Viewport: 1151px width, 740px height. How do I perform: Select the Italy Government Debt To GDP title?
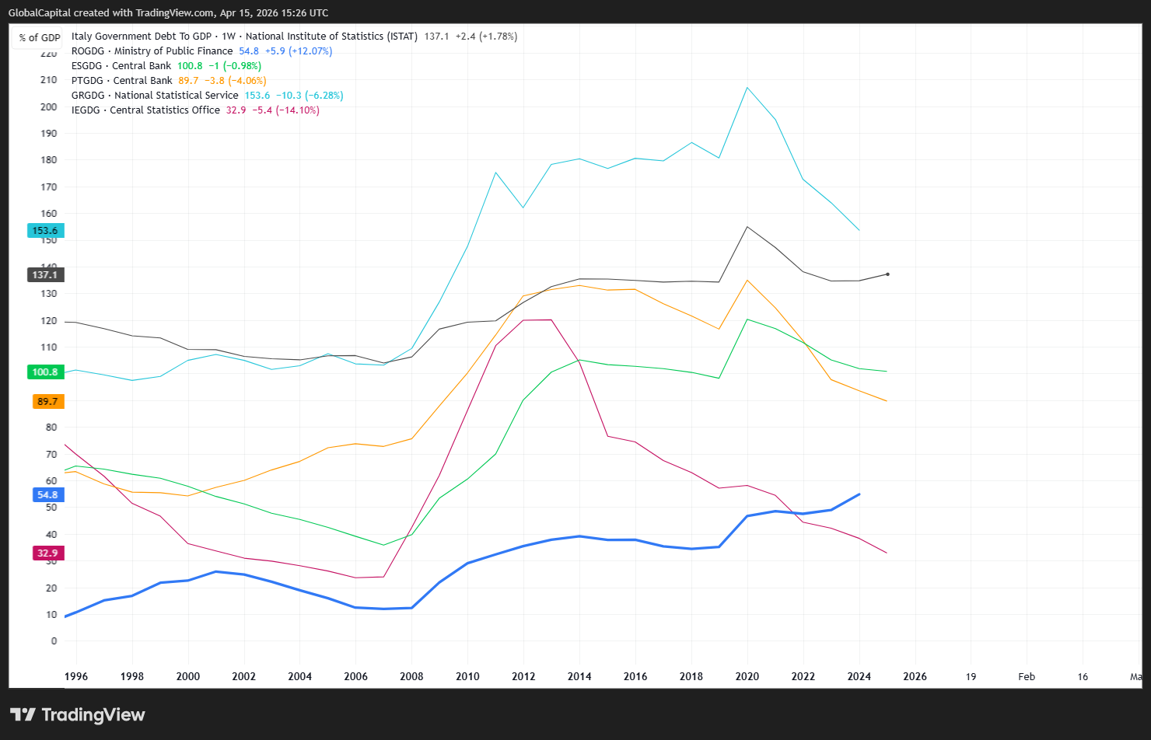(x=244, y=37)
